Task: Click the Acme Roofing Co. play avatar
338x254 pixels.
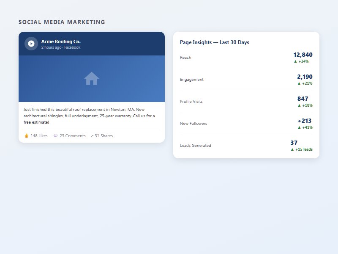Action: point(30,44)
